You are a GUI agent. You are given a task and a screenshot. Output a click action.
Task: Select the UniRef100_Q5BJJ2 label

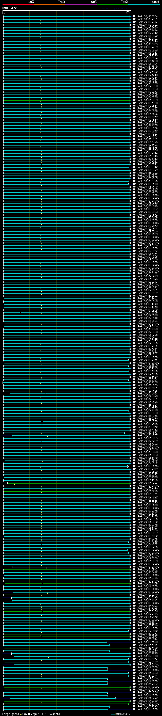pos(145,167)
